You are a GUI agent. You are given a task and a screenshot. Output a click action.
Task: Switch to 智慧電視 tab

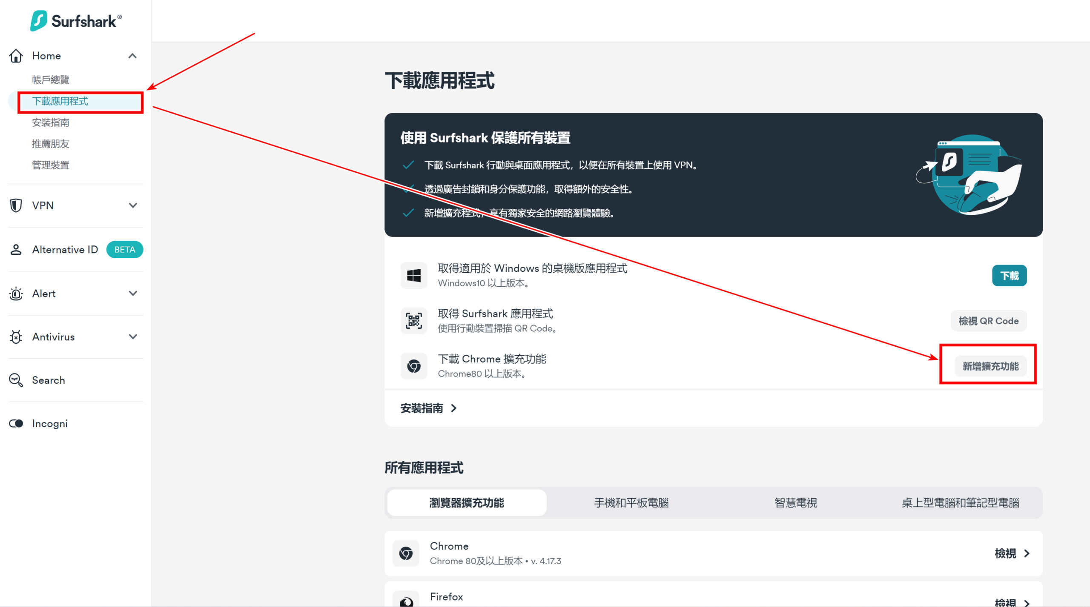point(796,503)
